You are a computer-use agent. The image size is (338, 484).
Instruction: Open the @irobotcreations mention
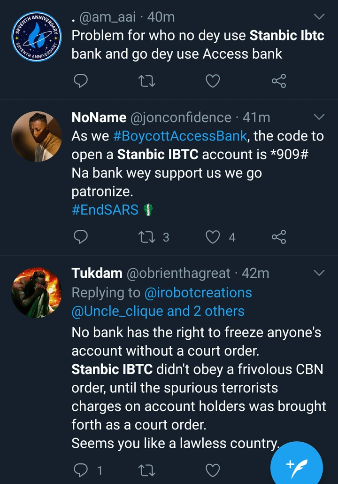tap(198, 292)
